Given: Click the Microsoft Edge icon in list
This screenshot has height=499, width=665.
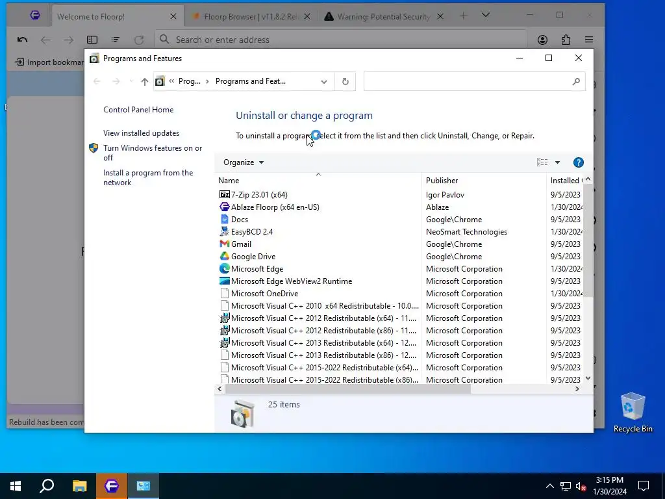Looking at the screenshot, I should click(224, 268).
